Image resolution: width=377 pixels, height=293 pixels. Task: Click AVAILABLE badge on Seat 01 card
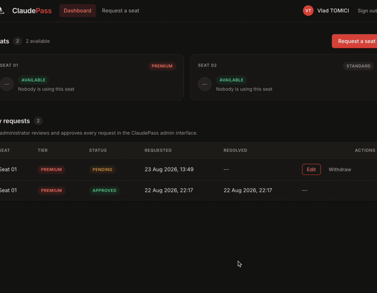(x=34, y=80)
